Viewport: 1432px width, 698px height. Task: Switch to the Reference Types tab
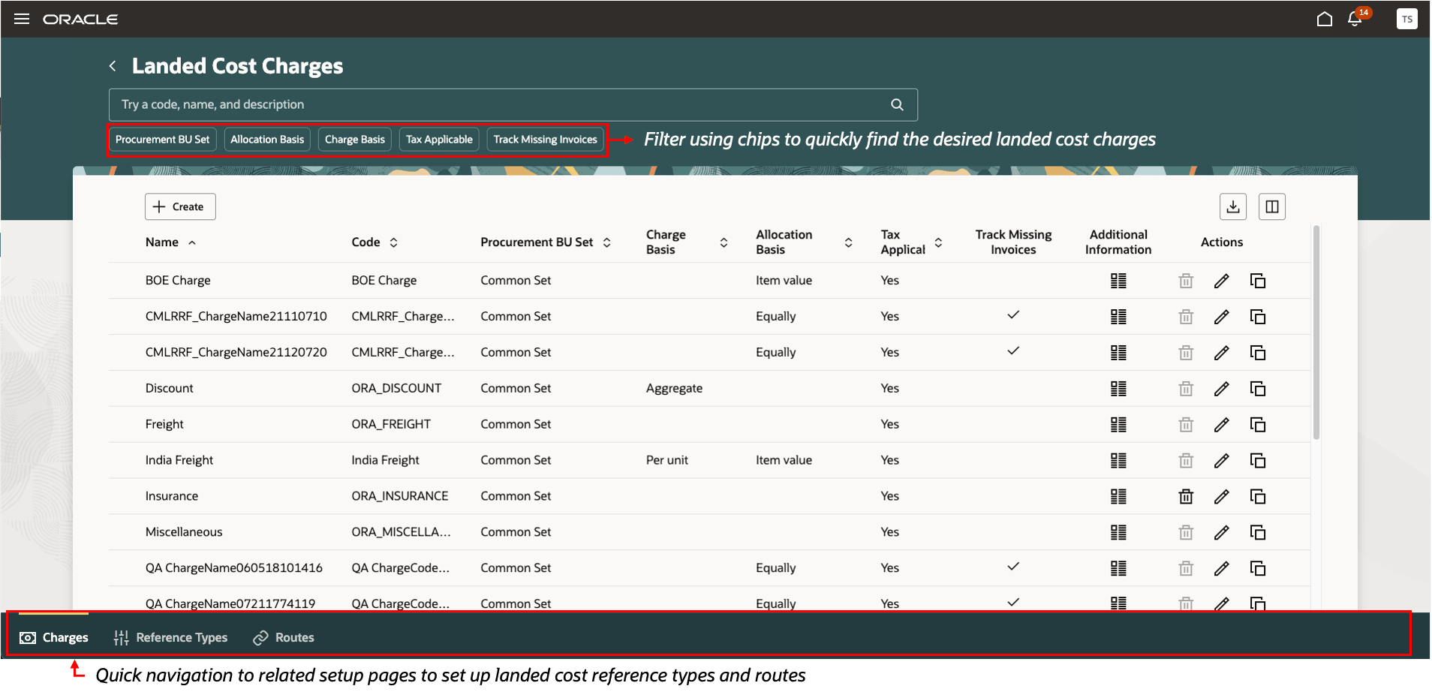171,637
